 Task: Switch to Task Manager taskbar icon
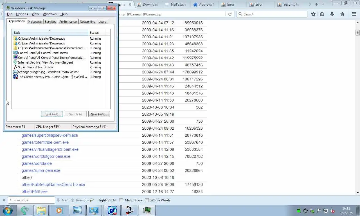click(x=147, y=210)
